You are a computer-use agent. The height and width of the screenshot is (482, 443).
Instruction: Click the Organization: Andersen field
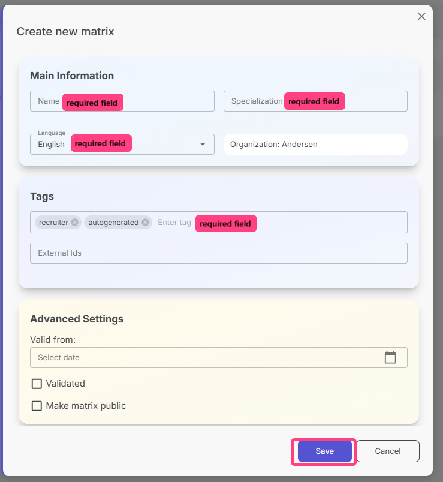[x=315, y=145]
